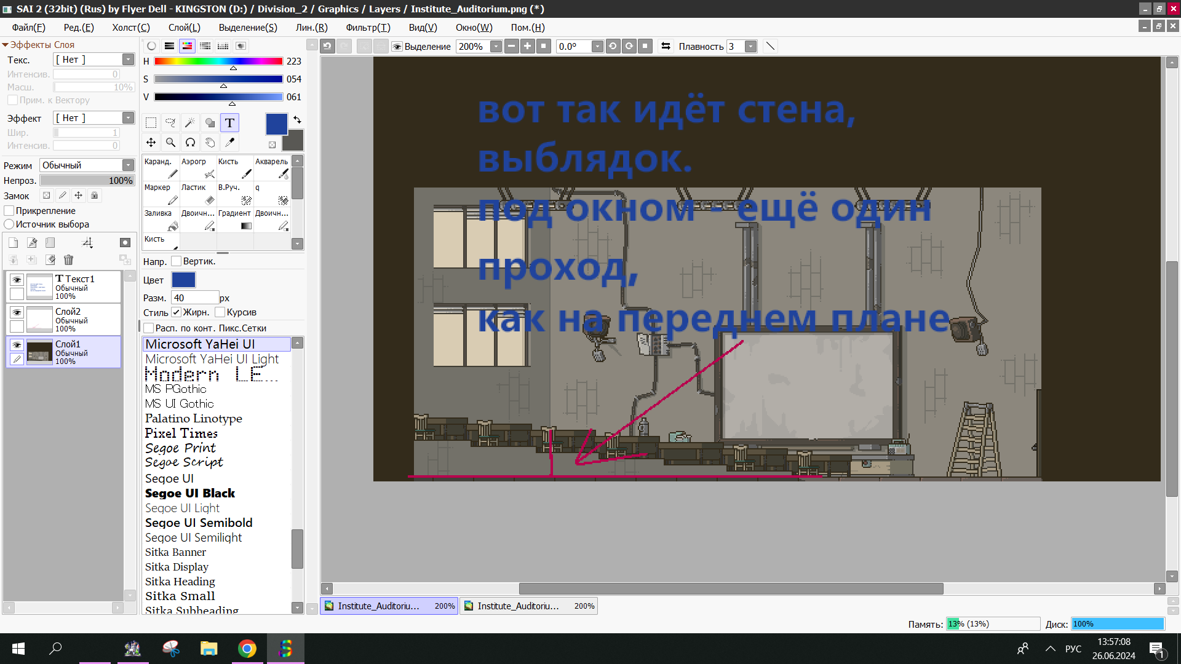The image size is (1181, 664).
Task: Hide the Текст1 layer
Action: (x=17, y=280)
